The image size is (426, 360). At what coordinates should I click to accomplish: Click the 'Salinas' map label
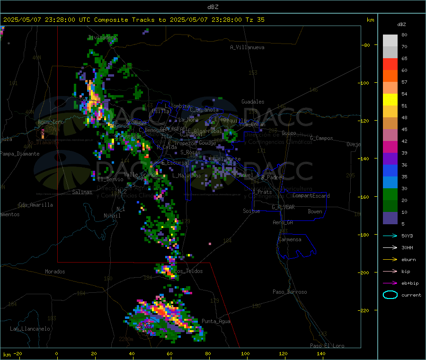coord(82,192)
